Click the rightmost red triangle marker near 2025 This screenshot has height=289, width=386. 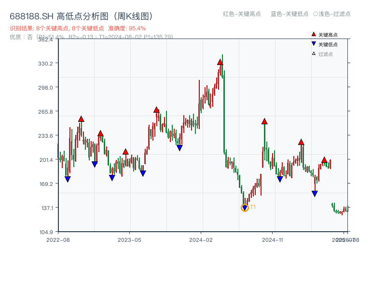324,160
